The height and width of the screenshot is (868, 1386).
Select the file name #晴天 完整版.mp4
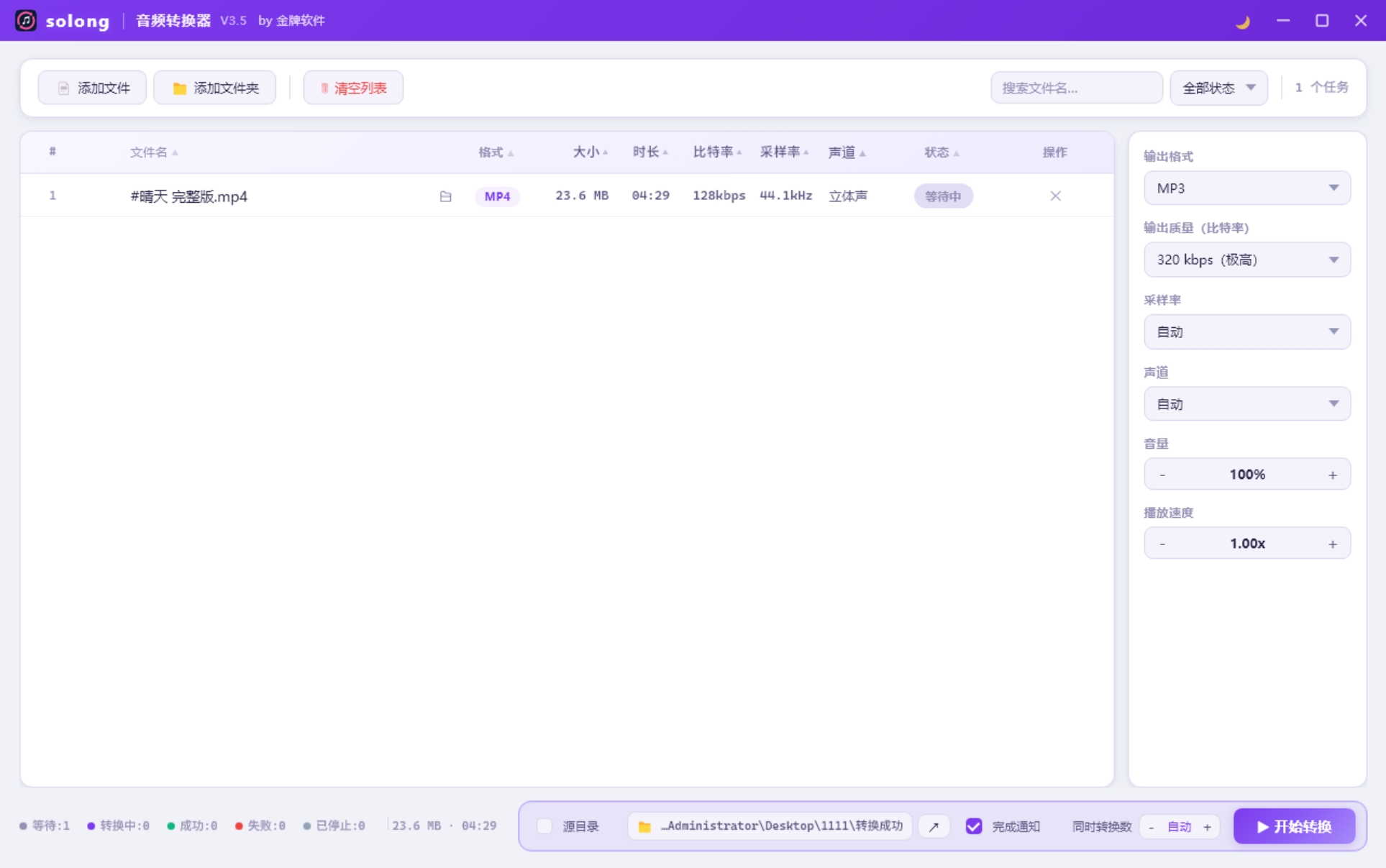188,196
